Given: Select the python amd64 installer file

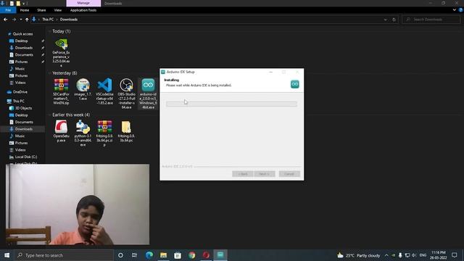Looking at the screenshot, I should [83, 133].
